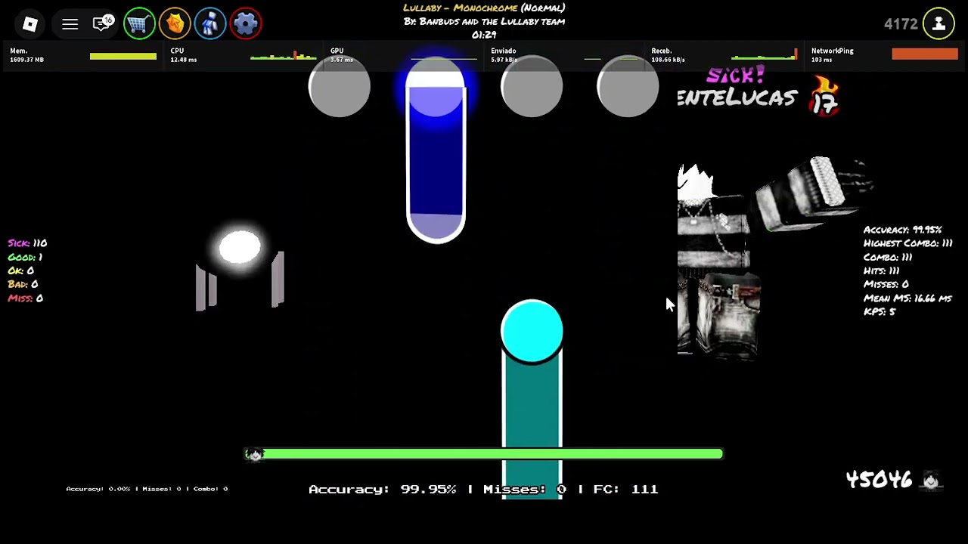Screen dimensions: 968x544
Task: Click the 'Good: 1' counter
Action: click(x=25, y=257)
